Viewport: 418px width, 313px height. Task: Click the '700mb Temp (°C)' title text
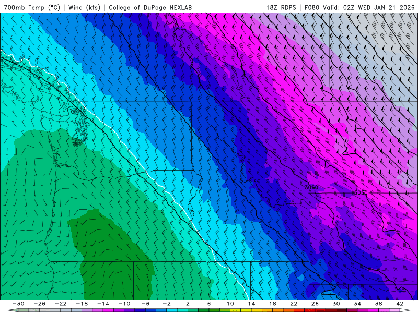[32, 7]
